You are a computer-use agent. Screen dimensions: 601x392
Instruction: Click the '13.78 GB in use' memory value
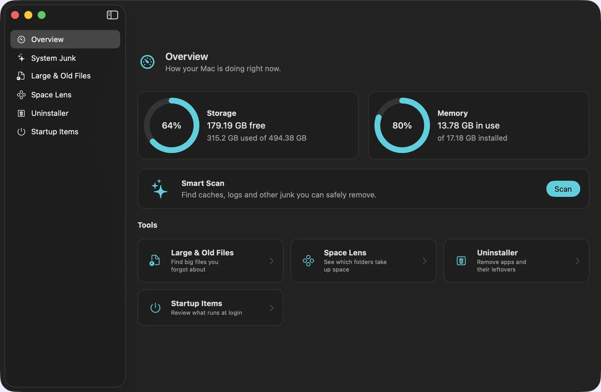[468, 126]
